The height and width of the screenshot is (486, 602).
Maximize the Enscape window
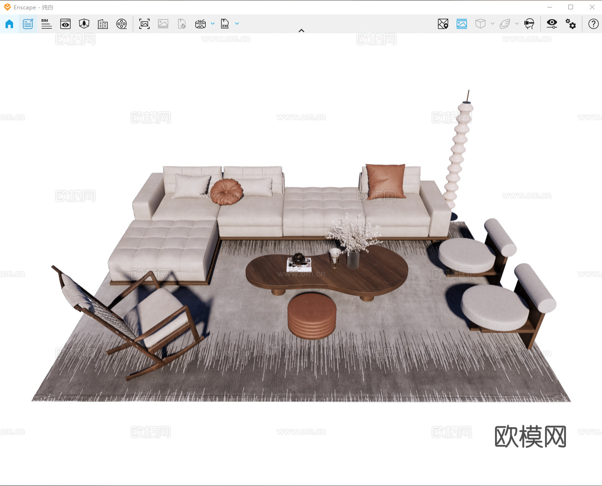coord(571,7)
